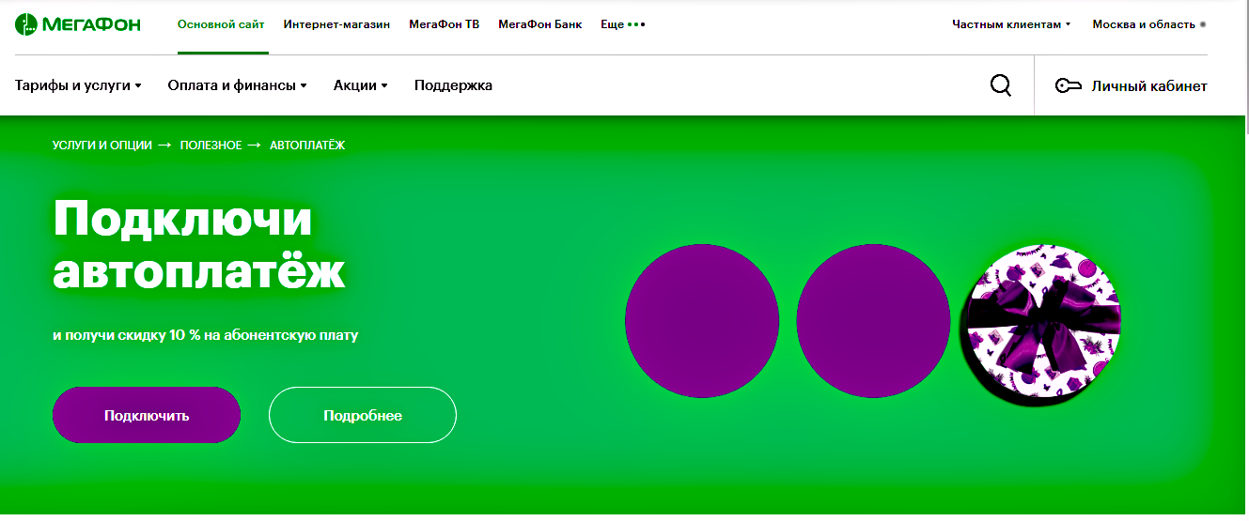Expand the Акции dropdown
This screenshot has height=521, width=1249.
point(361,85)
